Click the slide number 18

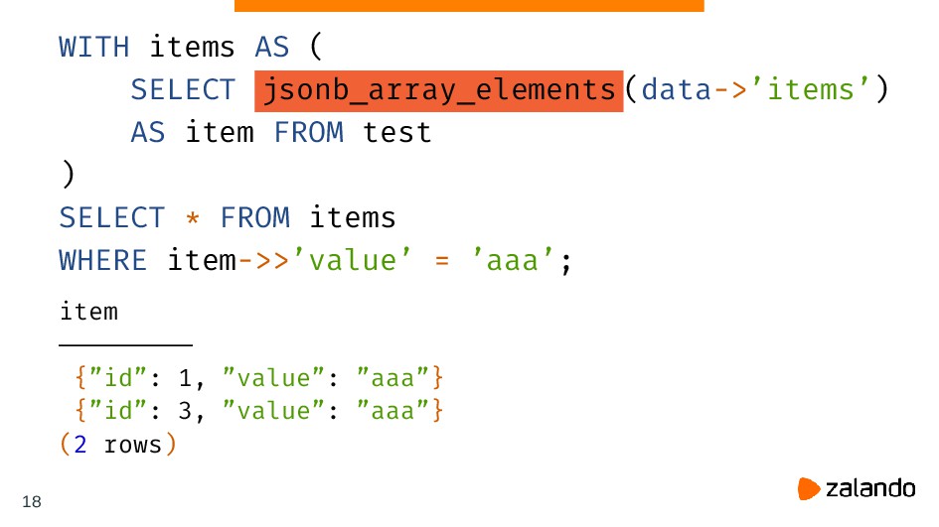tap(32, 501)
